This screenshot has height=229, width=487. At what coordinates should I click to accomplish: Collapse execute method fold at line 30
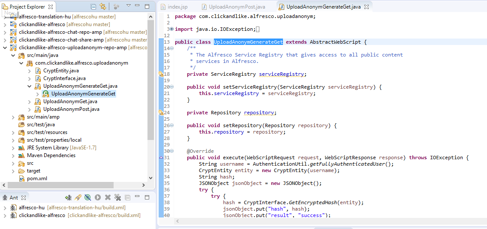tap(172, 151)
